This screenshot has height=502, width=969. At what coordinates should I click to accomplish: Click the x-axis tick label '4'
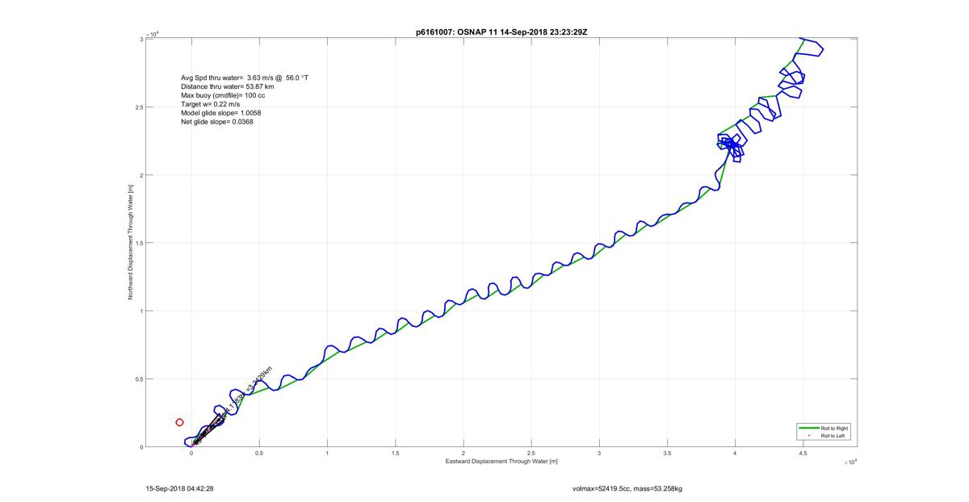pos(735,454)
